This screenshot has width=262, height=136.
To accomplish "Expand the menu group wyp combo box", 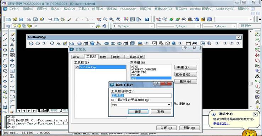I will (x=169, y=104).
